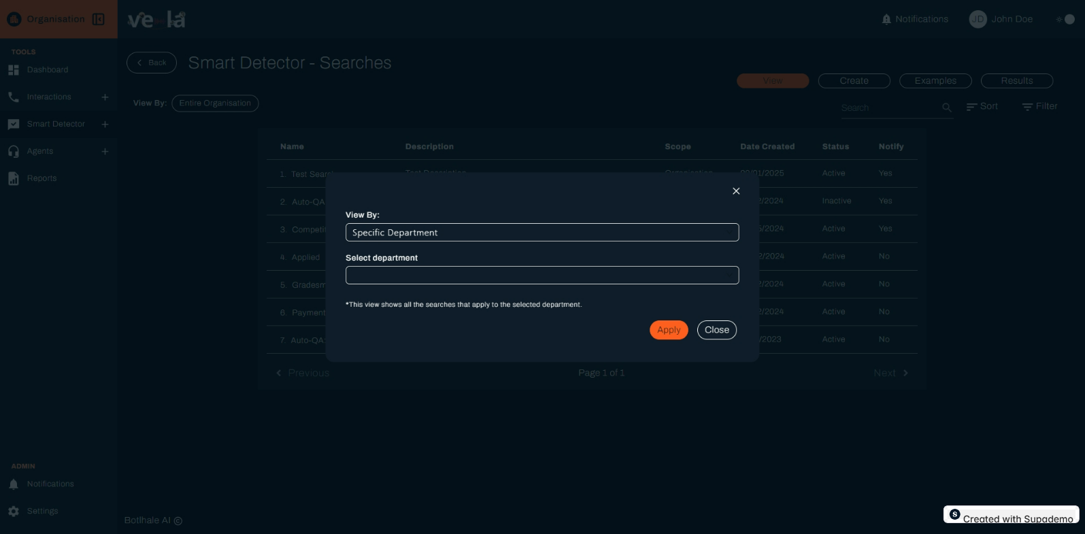Click the Inactive status cell
Screen dimensions: 1085x534
(x=837, y=201)
